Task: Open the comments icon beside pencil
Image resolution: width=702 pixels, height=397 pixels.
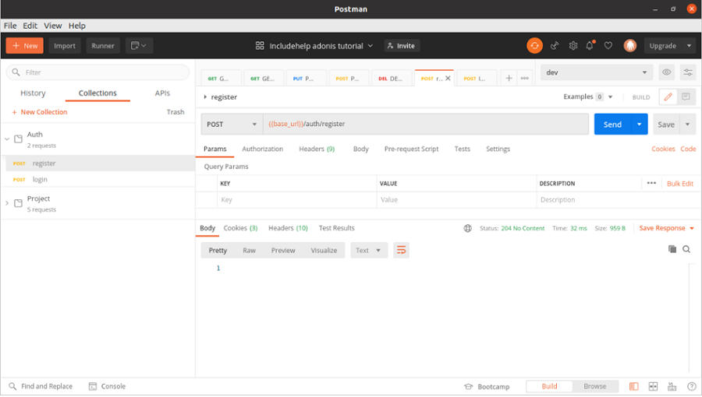Action: point(686,97)
